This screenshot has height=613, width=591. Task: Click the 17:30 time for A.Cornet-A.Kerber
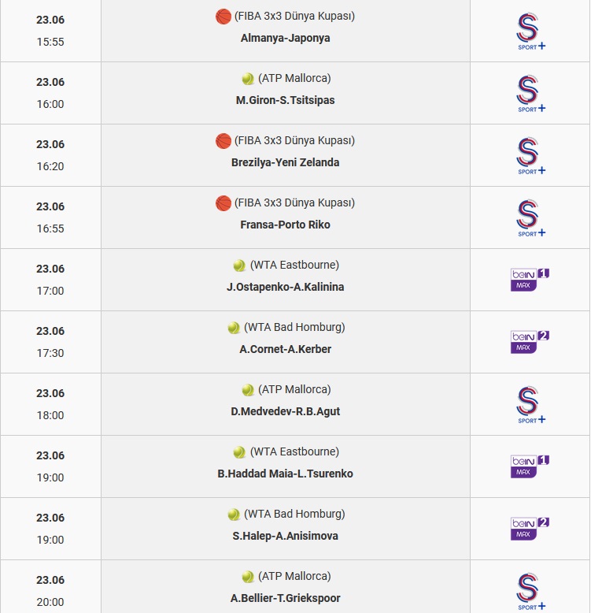[x=50, y=353]
